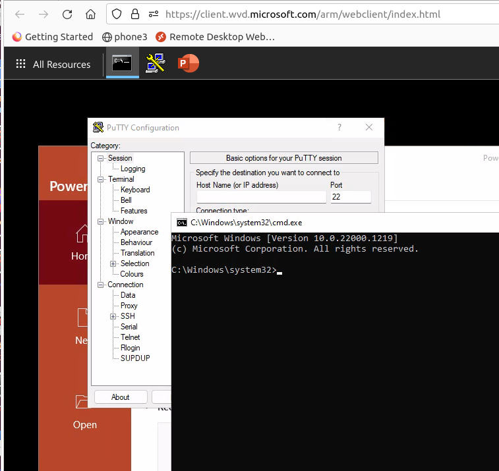
Task: Switch to the PowerPoint session icon
Action: point(189,63)
